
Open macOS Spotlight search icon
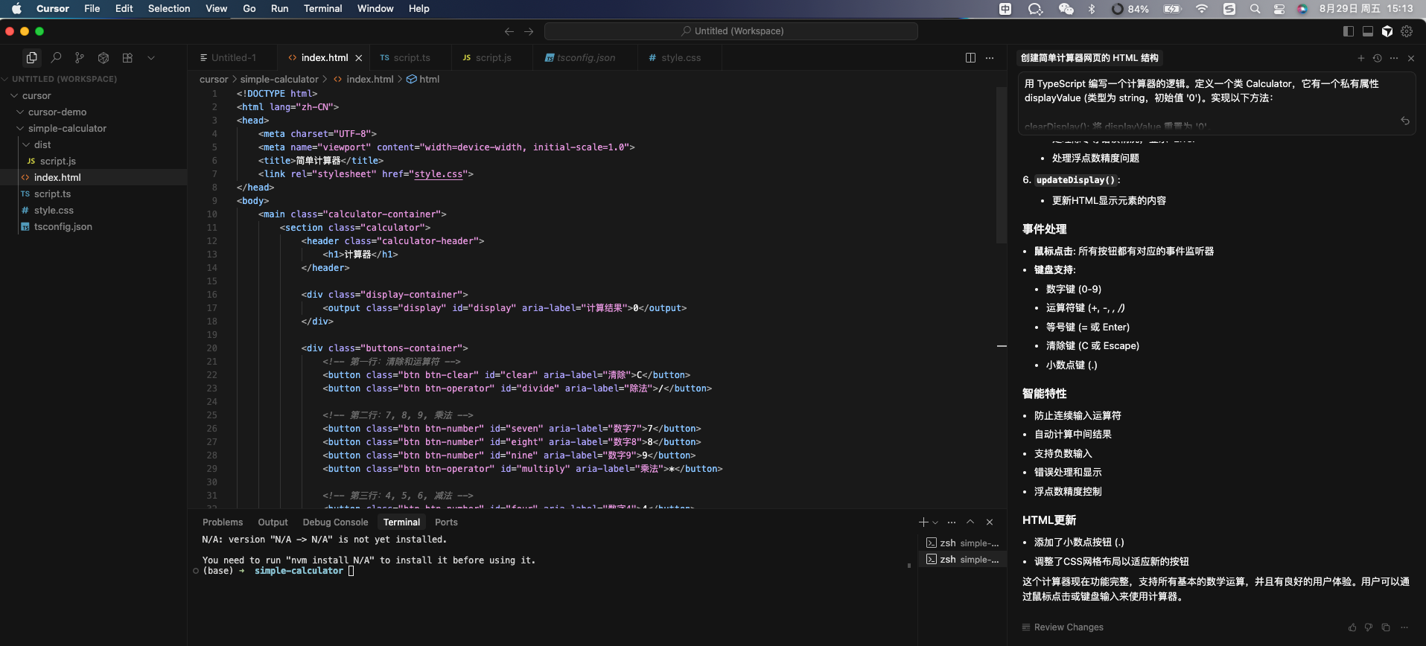[1255, 9]
